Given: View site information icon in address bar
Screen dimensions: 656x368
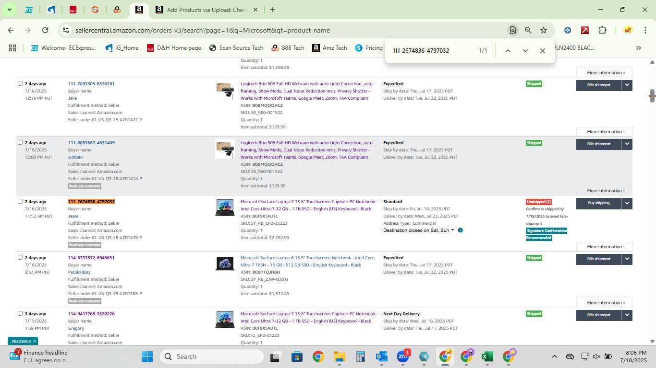Looking at the screenshot, I should click(66, 30).
